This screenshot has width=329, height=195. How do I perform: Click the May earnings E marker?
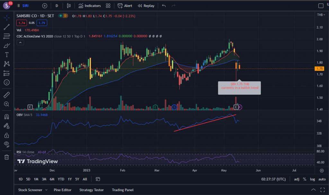coord(236,107)
